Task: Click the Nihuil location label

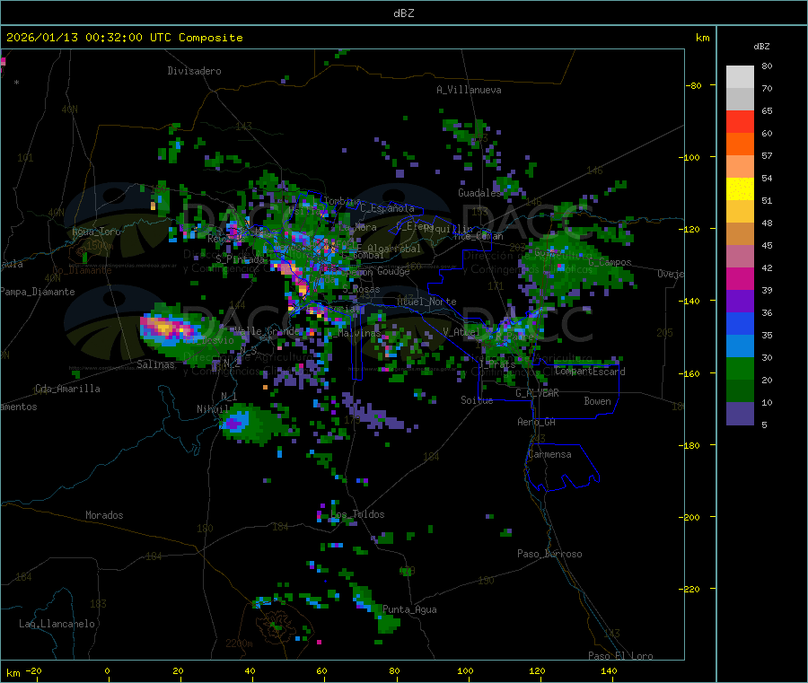Action: [x=213, y=409]
